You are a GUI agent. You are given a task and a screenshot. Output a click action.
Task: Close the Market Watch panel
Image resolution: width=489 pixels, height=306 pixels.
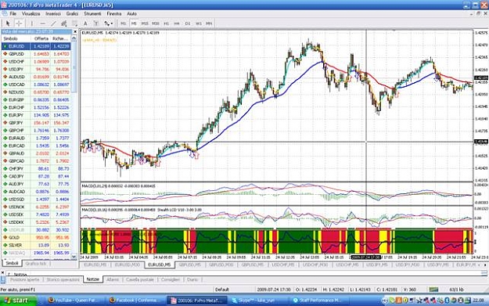tap(75, 31)
